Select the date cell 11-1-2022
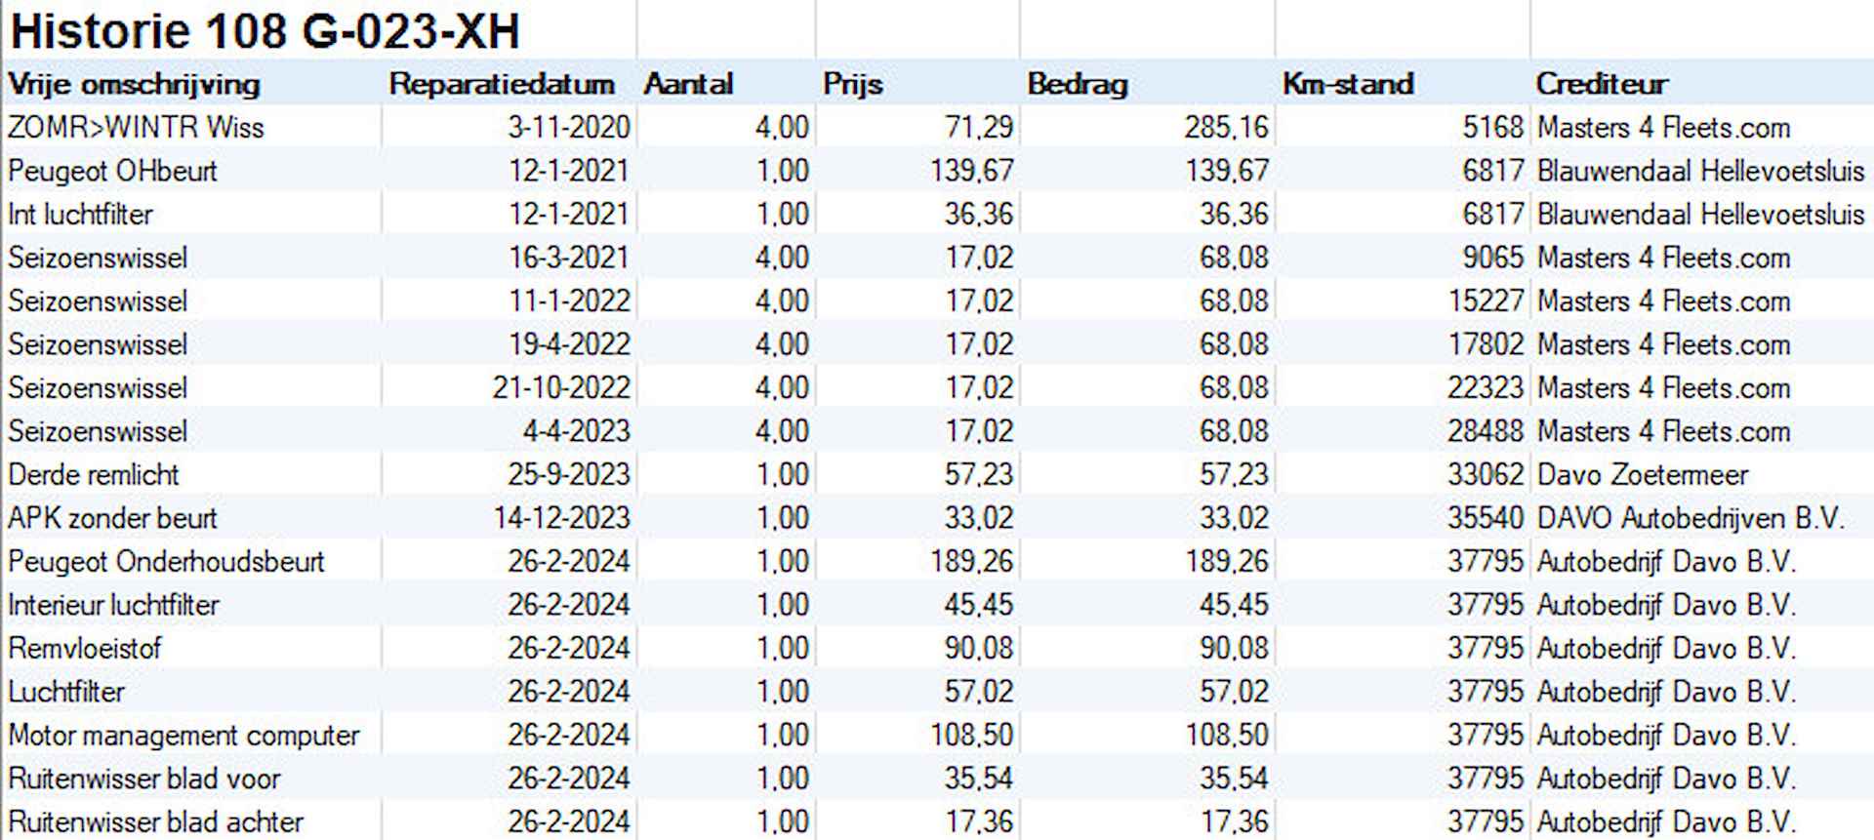Image resolution: width=1874 pixels, height=840 pixels. coord(569,300)
